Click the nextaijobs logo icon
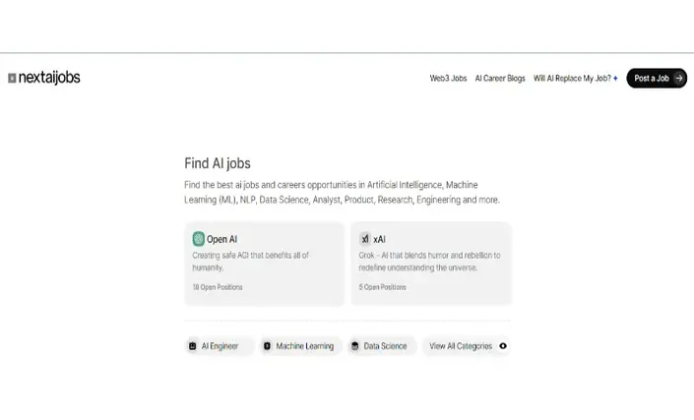This screenshot has height=420, width=694. coord(12,78)
